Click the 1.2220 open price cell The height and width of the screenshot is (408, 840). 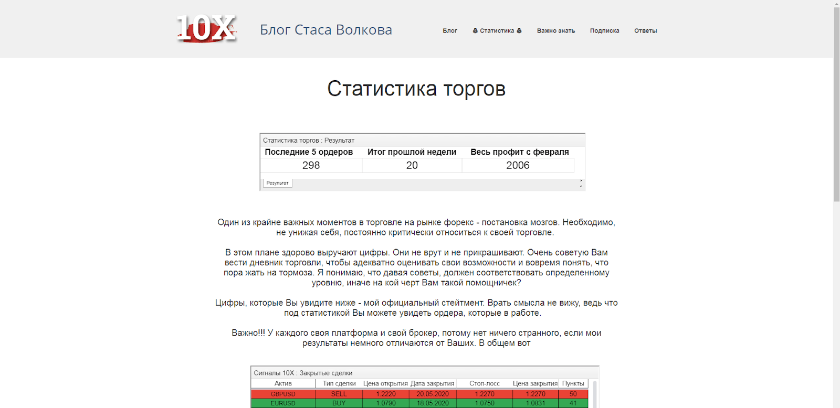click(385, 394)
